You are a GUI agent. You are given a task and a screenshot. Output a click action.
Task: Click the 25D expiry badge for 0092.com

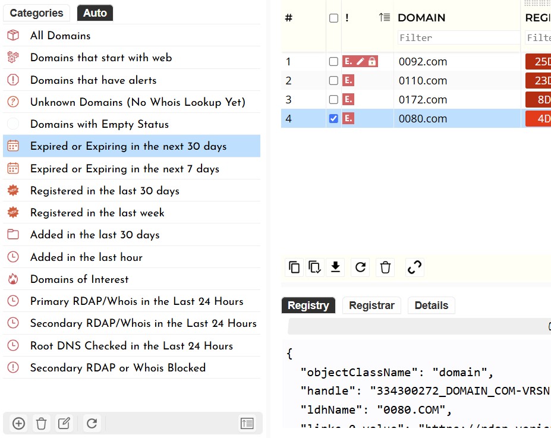point(539,61)
